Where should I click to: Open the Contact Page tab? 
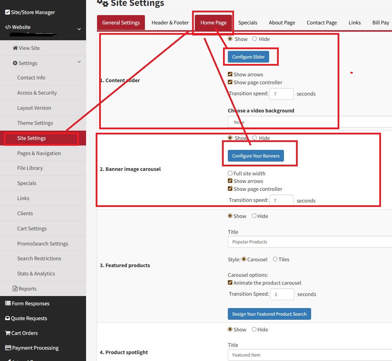pyautogui.click(x=321, y=23)
